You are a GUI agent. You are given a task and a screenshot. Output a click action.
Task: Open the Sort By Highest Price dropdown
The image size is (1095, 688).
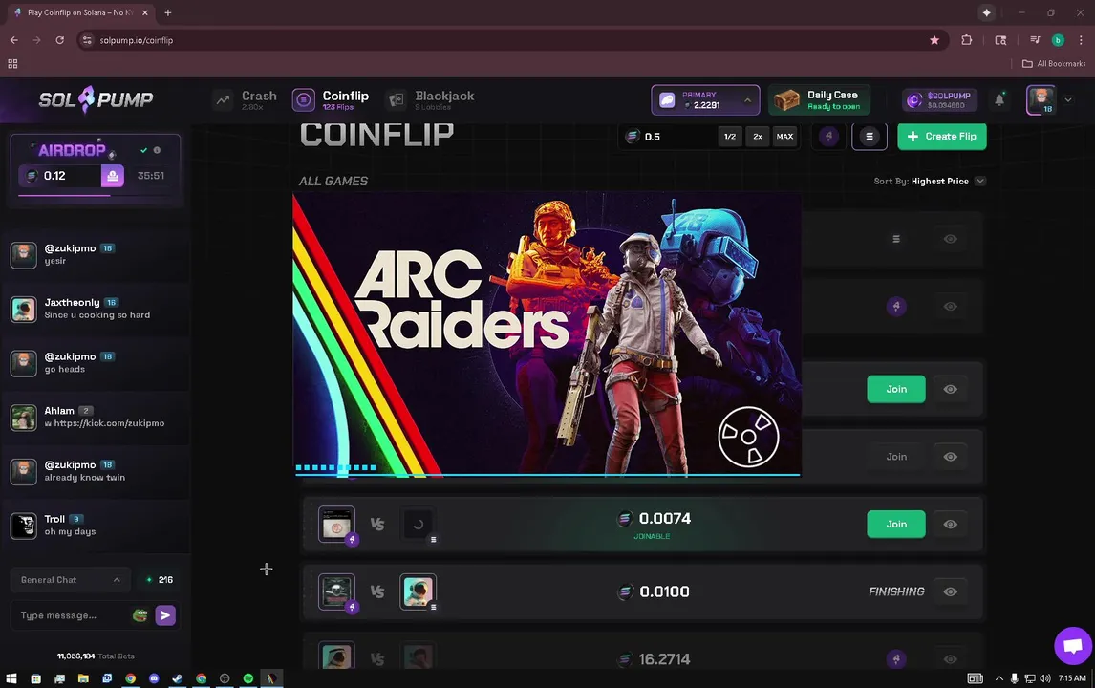(x=930, y=181)
